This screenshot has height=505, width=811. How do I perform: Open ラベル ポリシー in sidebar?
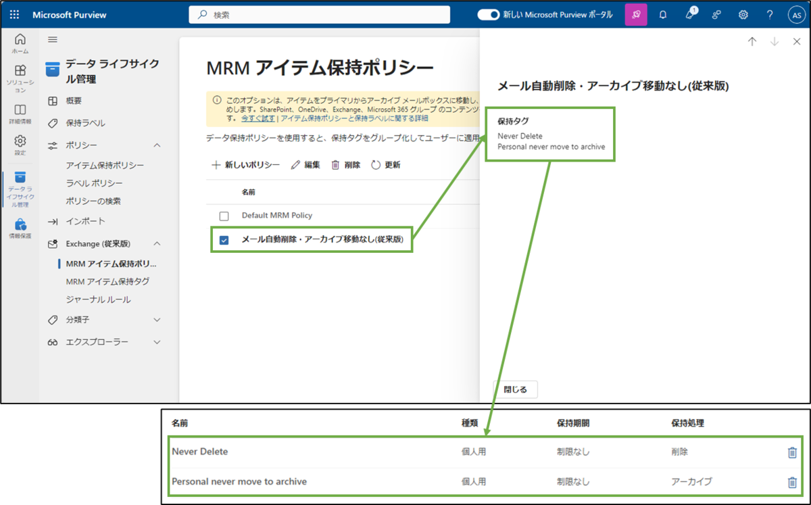(x=94, y=183)
